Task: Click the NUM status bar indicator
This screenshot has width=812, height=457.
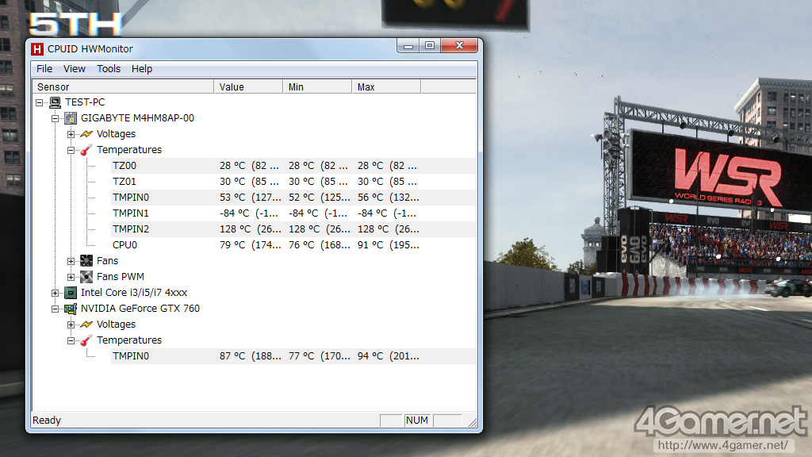Action: 417,421
